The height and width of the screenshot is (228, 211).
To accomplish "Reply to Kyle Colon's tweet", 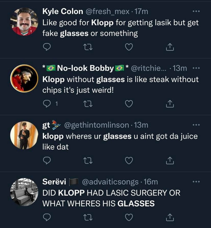I will (46, 47).
